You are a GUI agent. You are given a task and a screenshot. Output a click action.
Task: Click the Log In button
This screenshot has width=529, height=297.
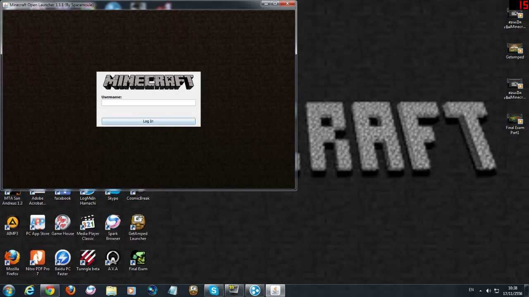(148, 121)
